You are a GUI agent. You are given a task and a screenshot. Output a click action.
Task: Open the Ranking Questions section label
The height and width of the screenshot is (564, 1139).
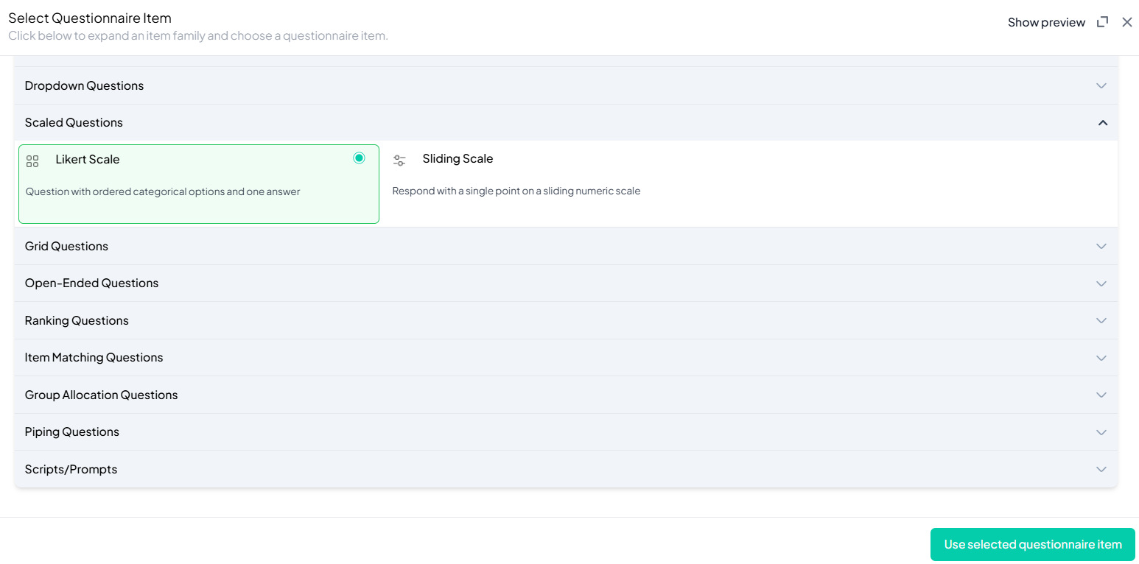(77, 320)
